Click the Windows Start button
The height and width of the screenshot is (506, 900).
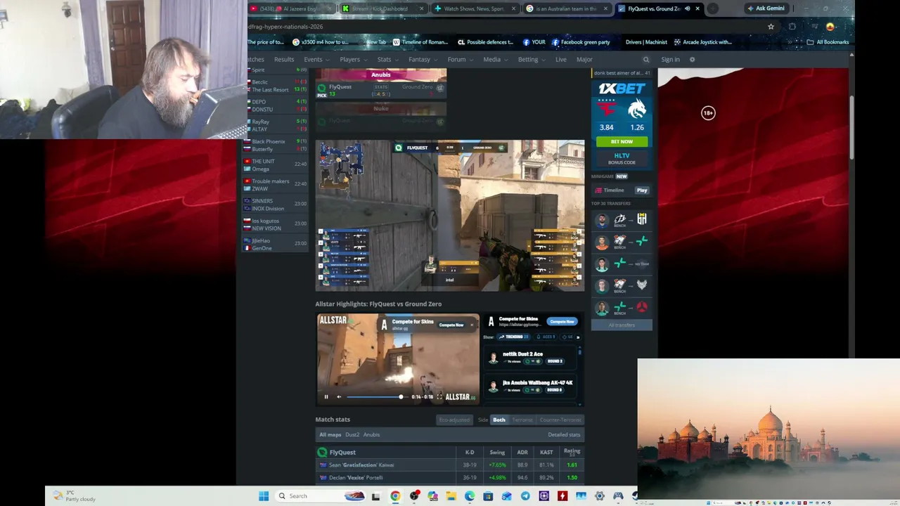pos(264,496)
